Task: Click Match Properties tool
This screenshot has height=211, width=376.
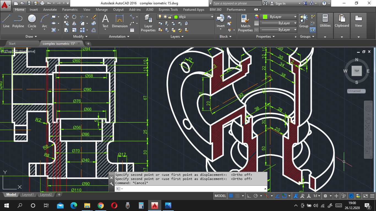Action: 245,23
